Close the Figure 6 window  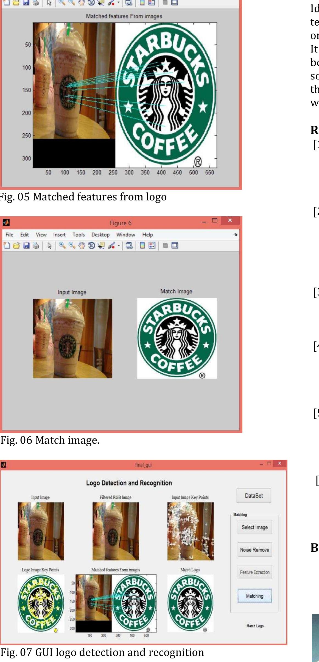(x=230, y=220)
